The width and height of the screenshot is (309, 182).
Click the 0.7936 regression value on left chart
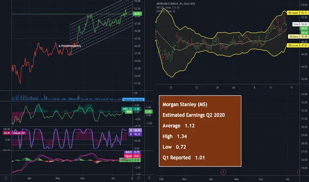[x=70, y=46]
